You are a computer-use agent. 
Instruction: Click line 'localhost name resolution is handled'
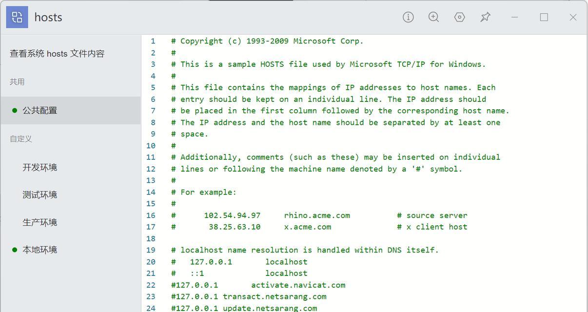(x=305, y=250)
